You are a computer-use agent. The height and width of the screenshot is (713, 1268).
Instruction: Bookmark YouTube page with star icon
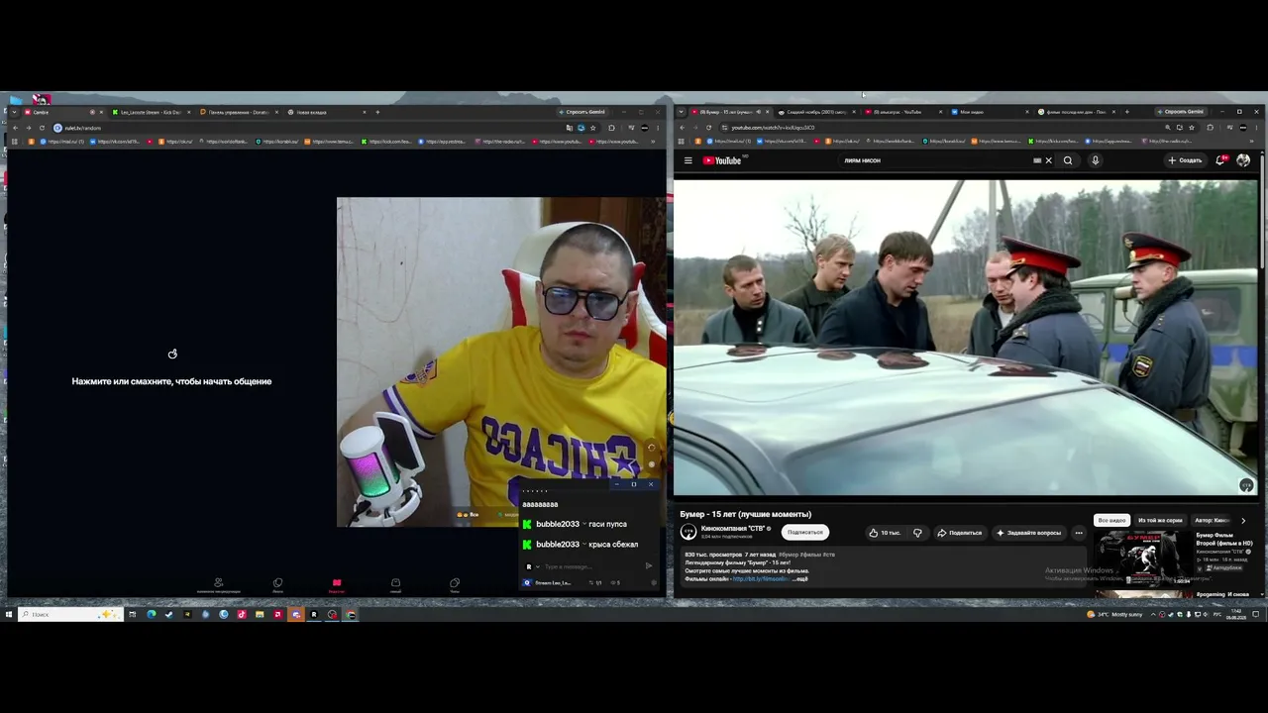pyautogui.click(x=1192, y=128)
